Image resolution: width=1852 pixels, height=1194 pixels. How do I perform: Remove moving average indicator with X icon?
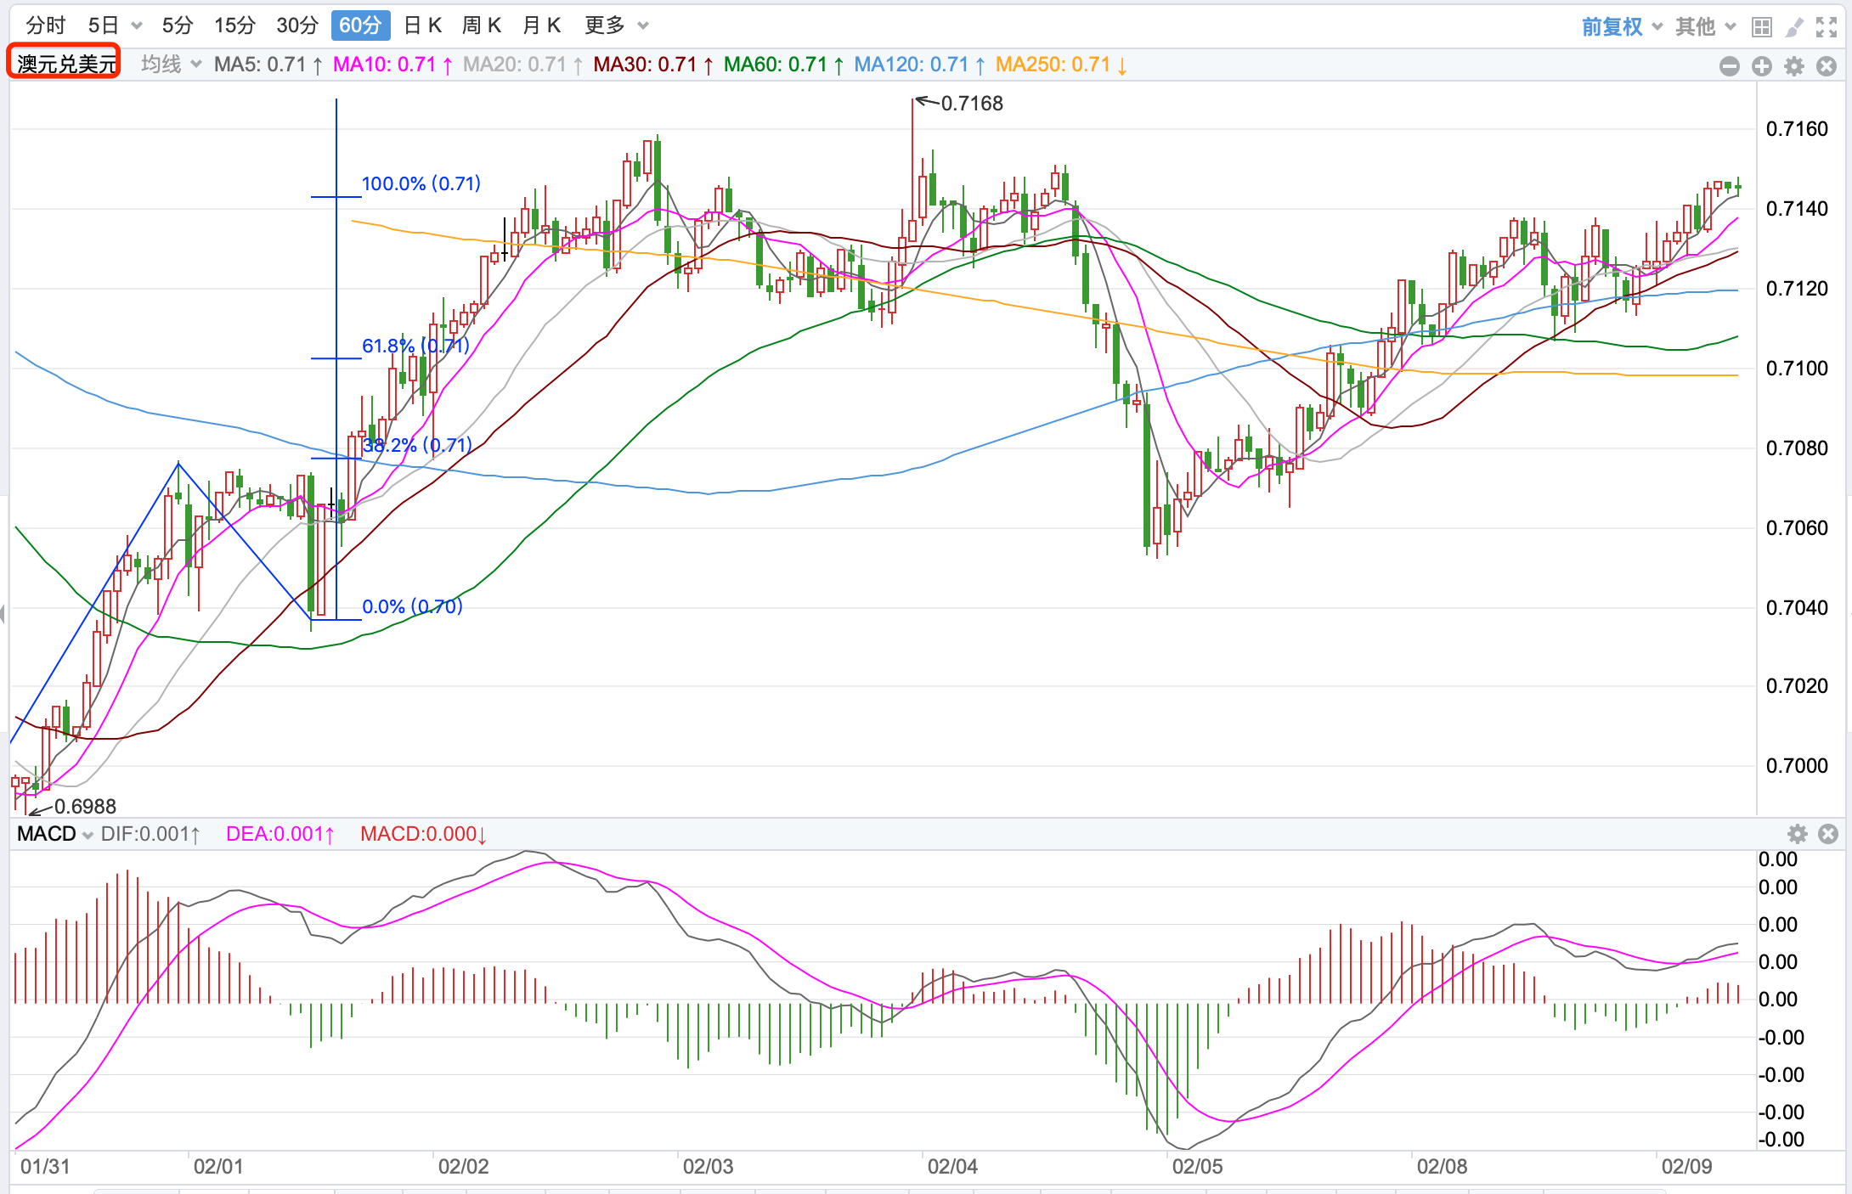click(1827, 66)
